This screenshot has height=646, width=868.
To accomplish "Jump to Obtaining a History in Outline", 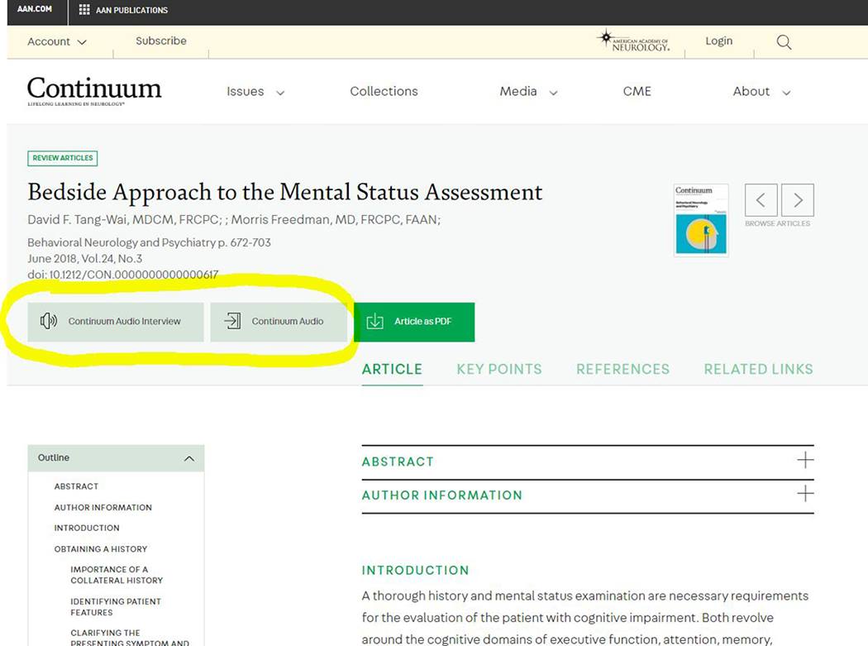I will pos(101,549).
